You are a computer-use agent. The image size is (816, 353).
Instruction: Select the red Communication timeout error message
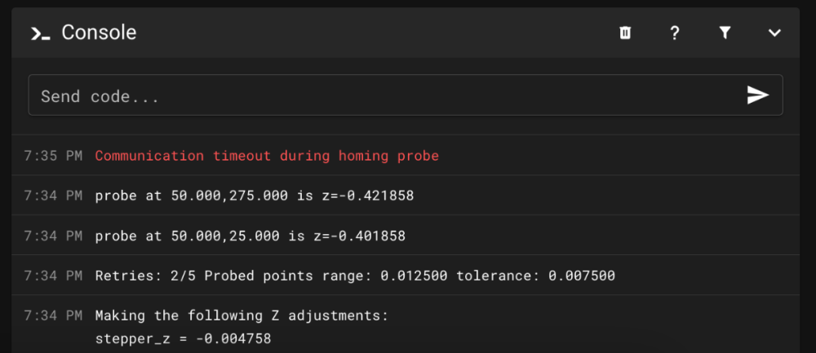[x=267, y=156]
